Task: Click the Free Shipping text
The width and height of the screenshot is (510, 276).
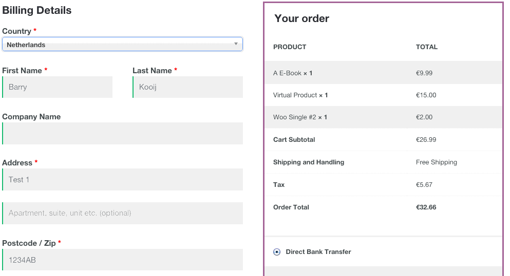Action: [437, 162]
